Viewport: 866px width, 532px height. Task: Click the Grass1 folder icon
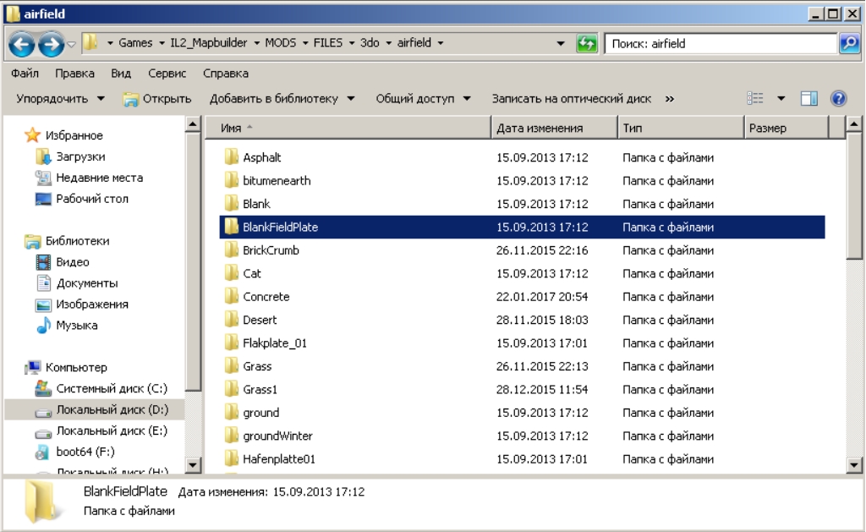click(x=232, y=389)
